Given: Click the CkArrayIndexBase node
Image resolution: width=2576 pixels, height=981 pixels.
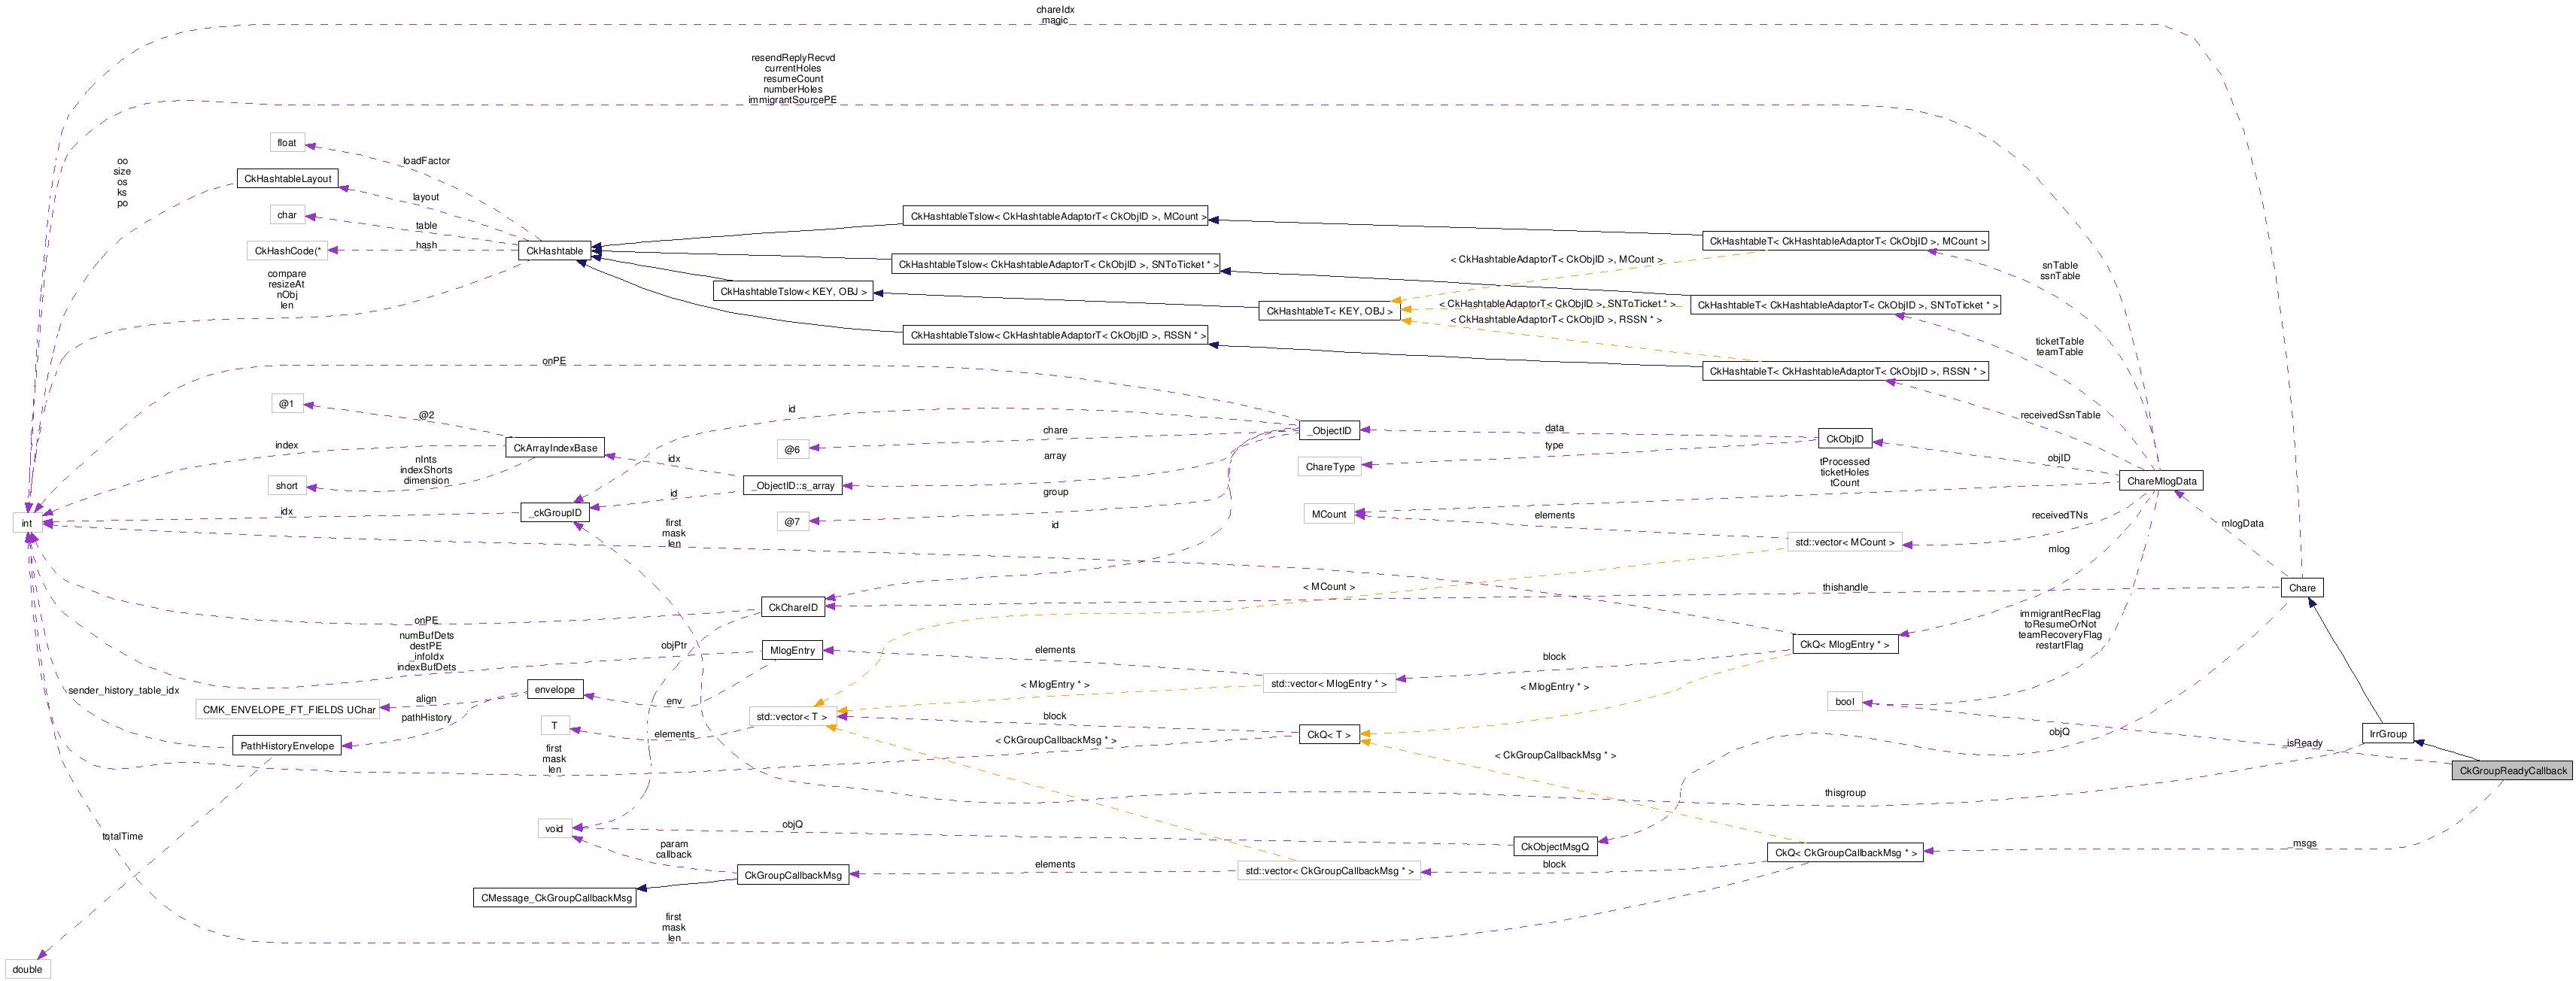Looking at the screenshot, I should click(555, 448).
